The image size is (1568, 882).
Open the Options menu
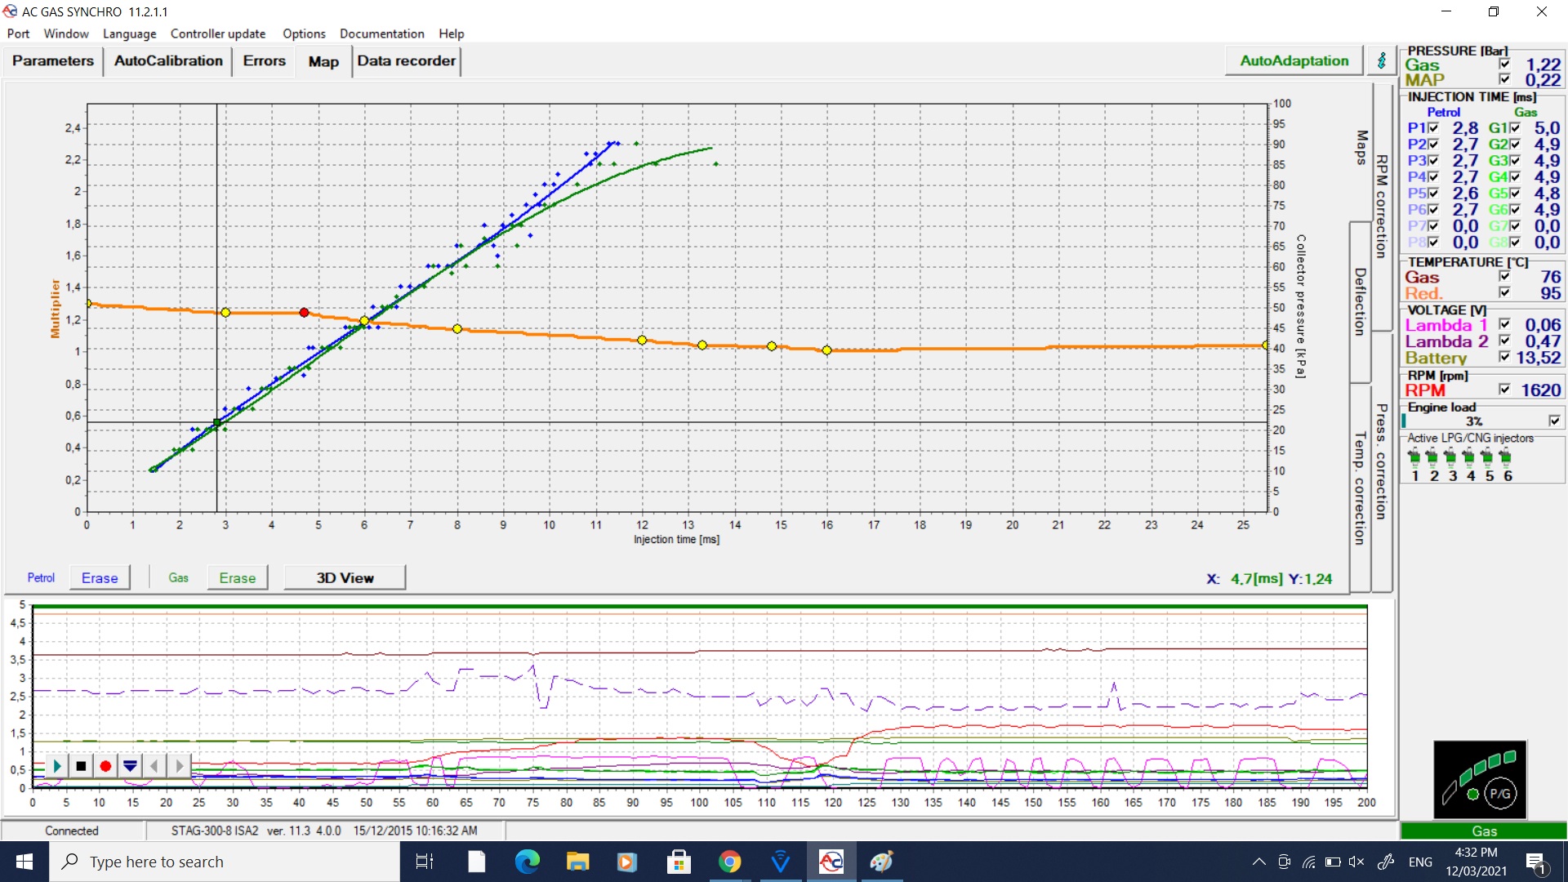304,33
